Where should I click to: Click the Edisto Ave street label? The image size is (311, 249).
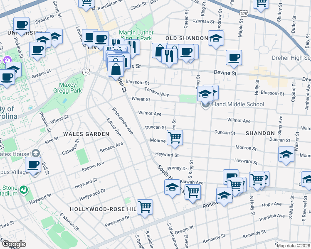pos(114,127)
